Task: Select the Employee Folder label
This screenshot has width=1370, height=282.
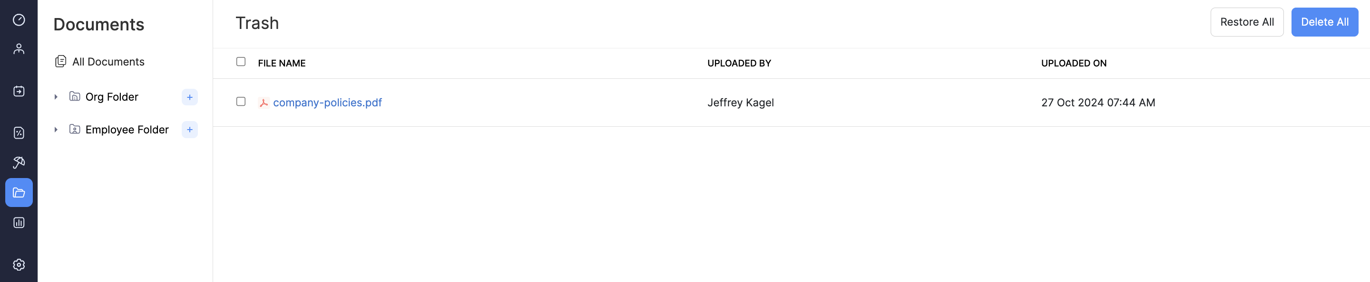Action: pos(127,130)
